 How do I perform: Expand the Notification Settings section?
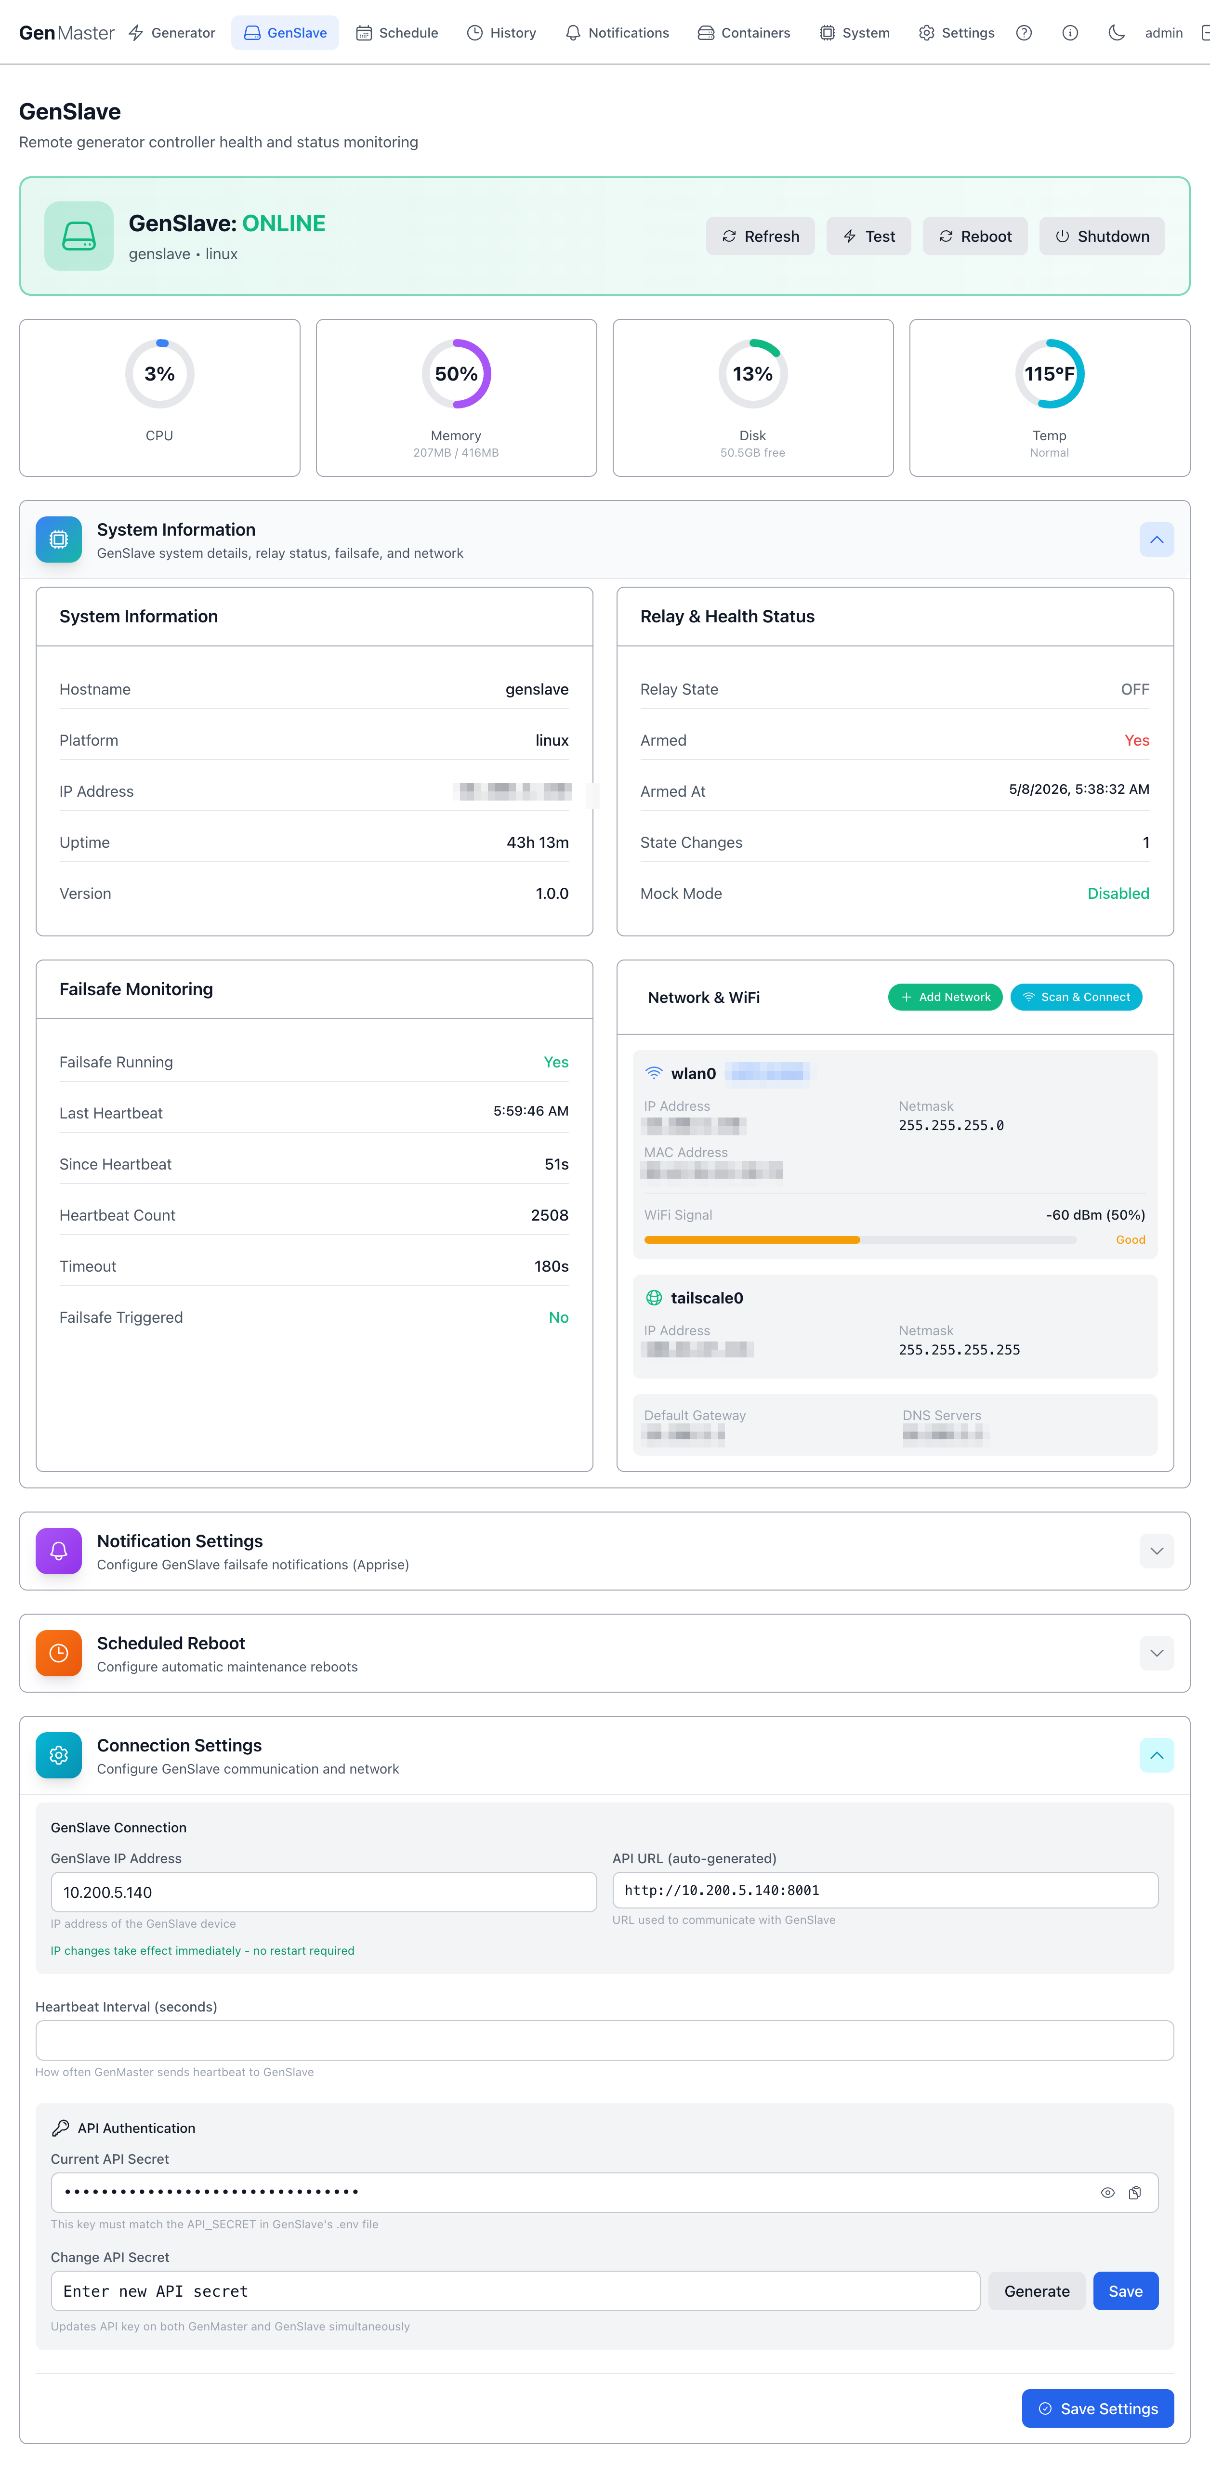tap(1156, 1551)
